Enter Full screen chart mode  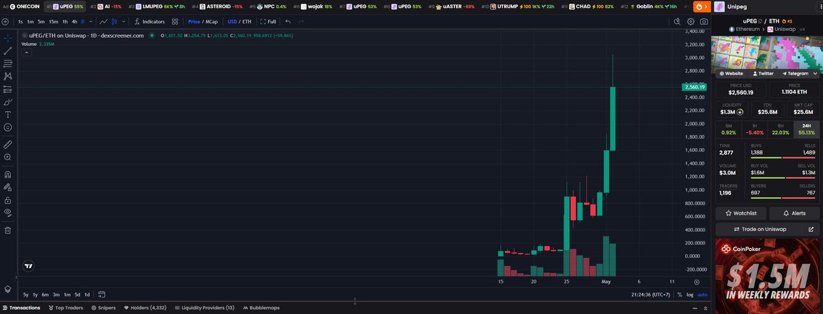coord(268,21)
